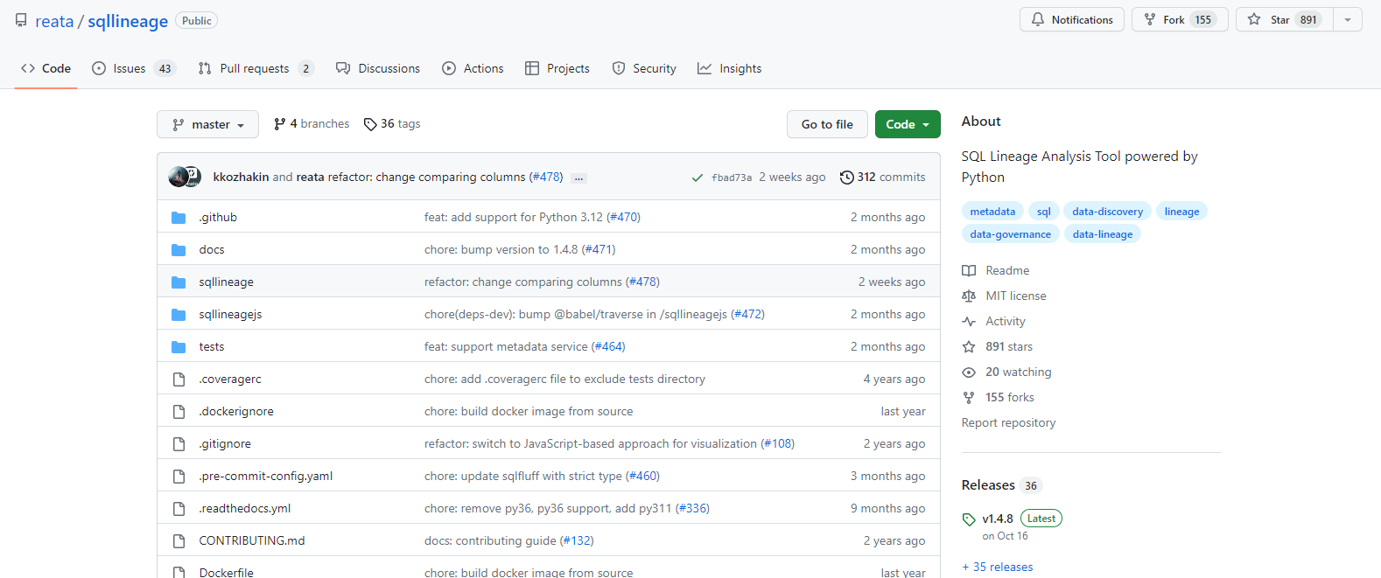The image size is (1381, 578).
Task: Open the MIT license link
Action: click(1015, 296)
